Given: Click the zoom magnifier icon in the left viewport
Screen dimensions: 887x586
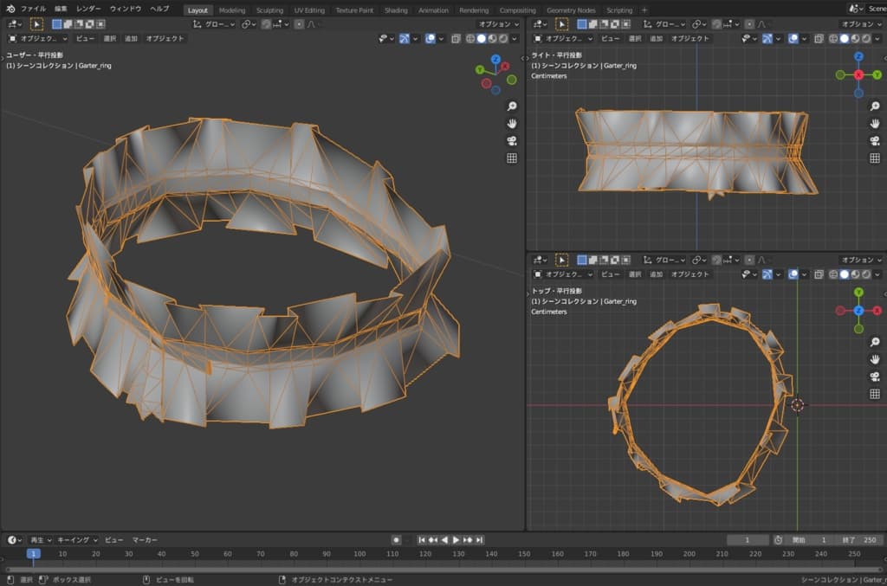Looking at the screenshot, I should [x=512, y=106].
